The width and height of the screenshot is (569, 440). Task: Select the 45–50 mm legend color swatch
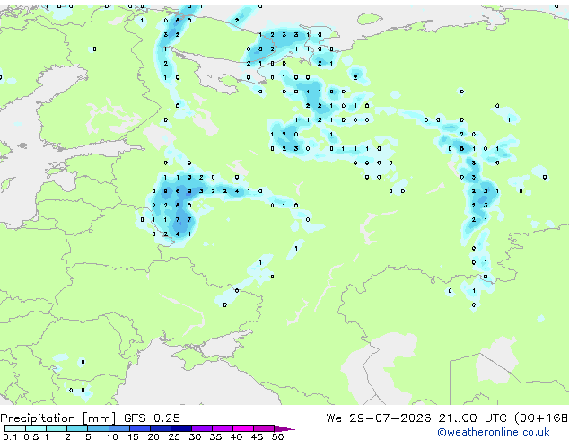coord(264,428)
